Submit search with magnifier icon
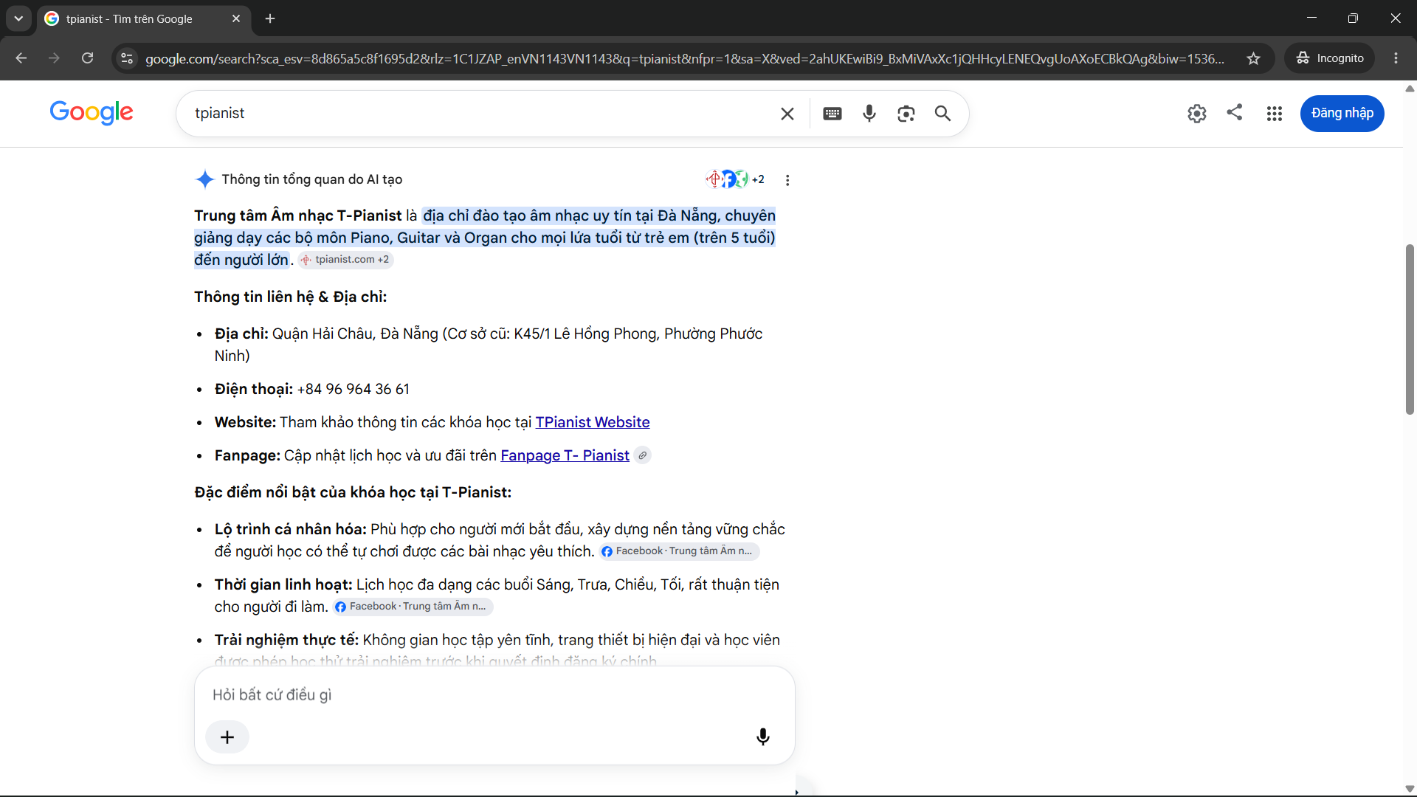This screenshot has height=797, width=1417. click(942, 114)
